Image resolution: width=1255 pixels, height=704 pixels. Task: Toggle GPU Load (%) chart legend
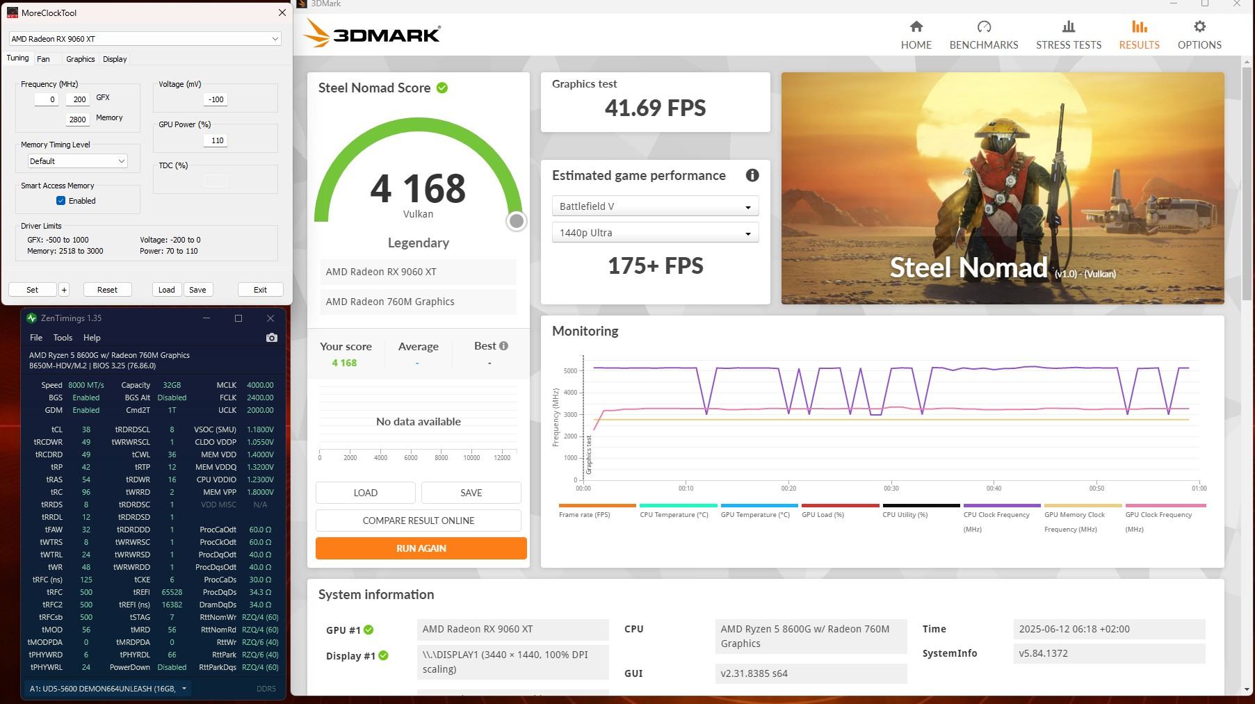840,511
